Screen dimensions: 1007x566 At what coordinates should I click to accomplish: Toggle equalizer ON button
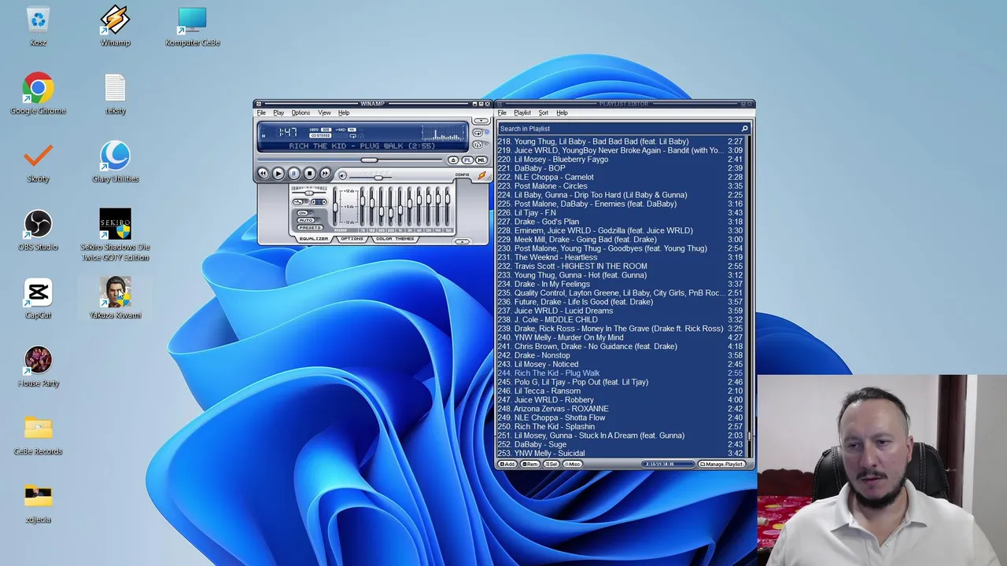tap(302, 213)
